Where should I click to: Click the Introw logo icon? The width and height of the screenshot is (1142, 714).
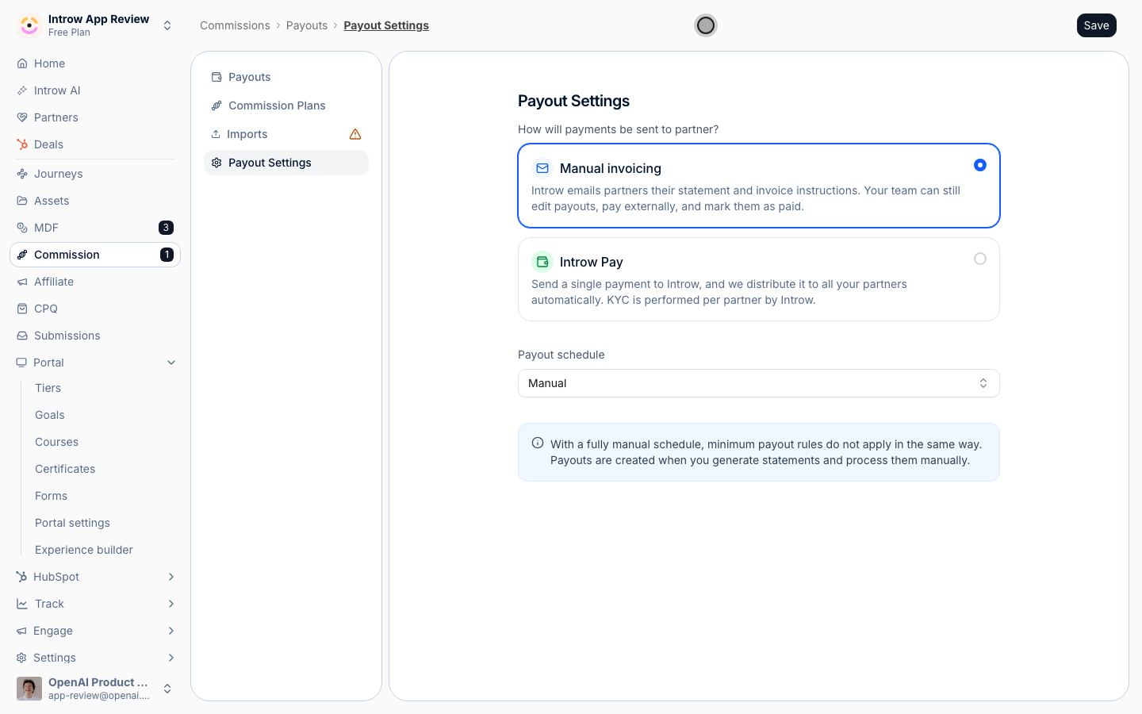coord(29,25)
